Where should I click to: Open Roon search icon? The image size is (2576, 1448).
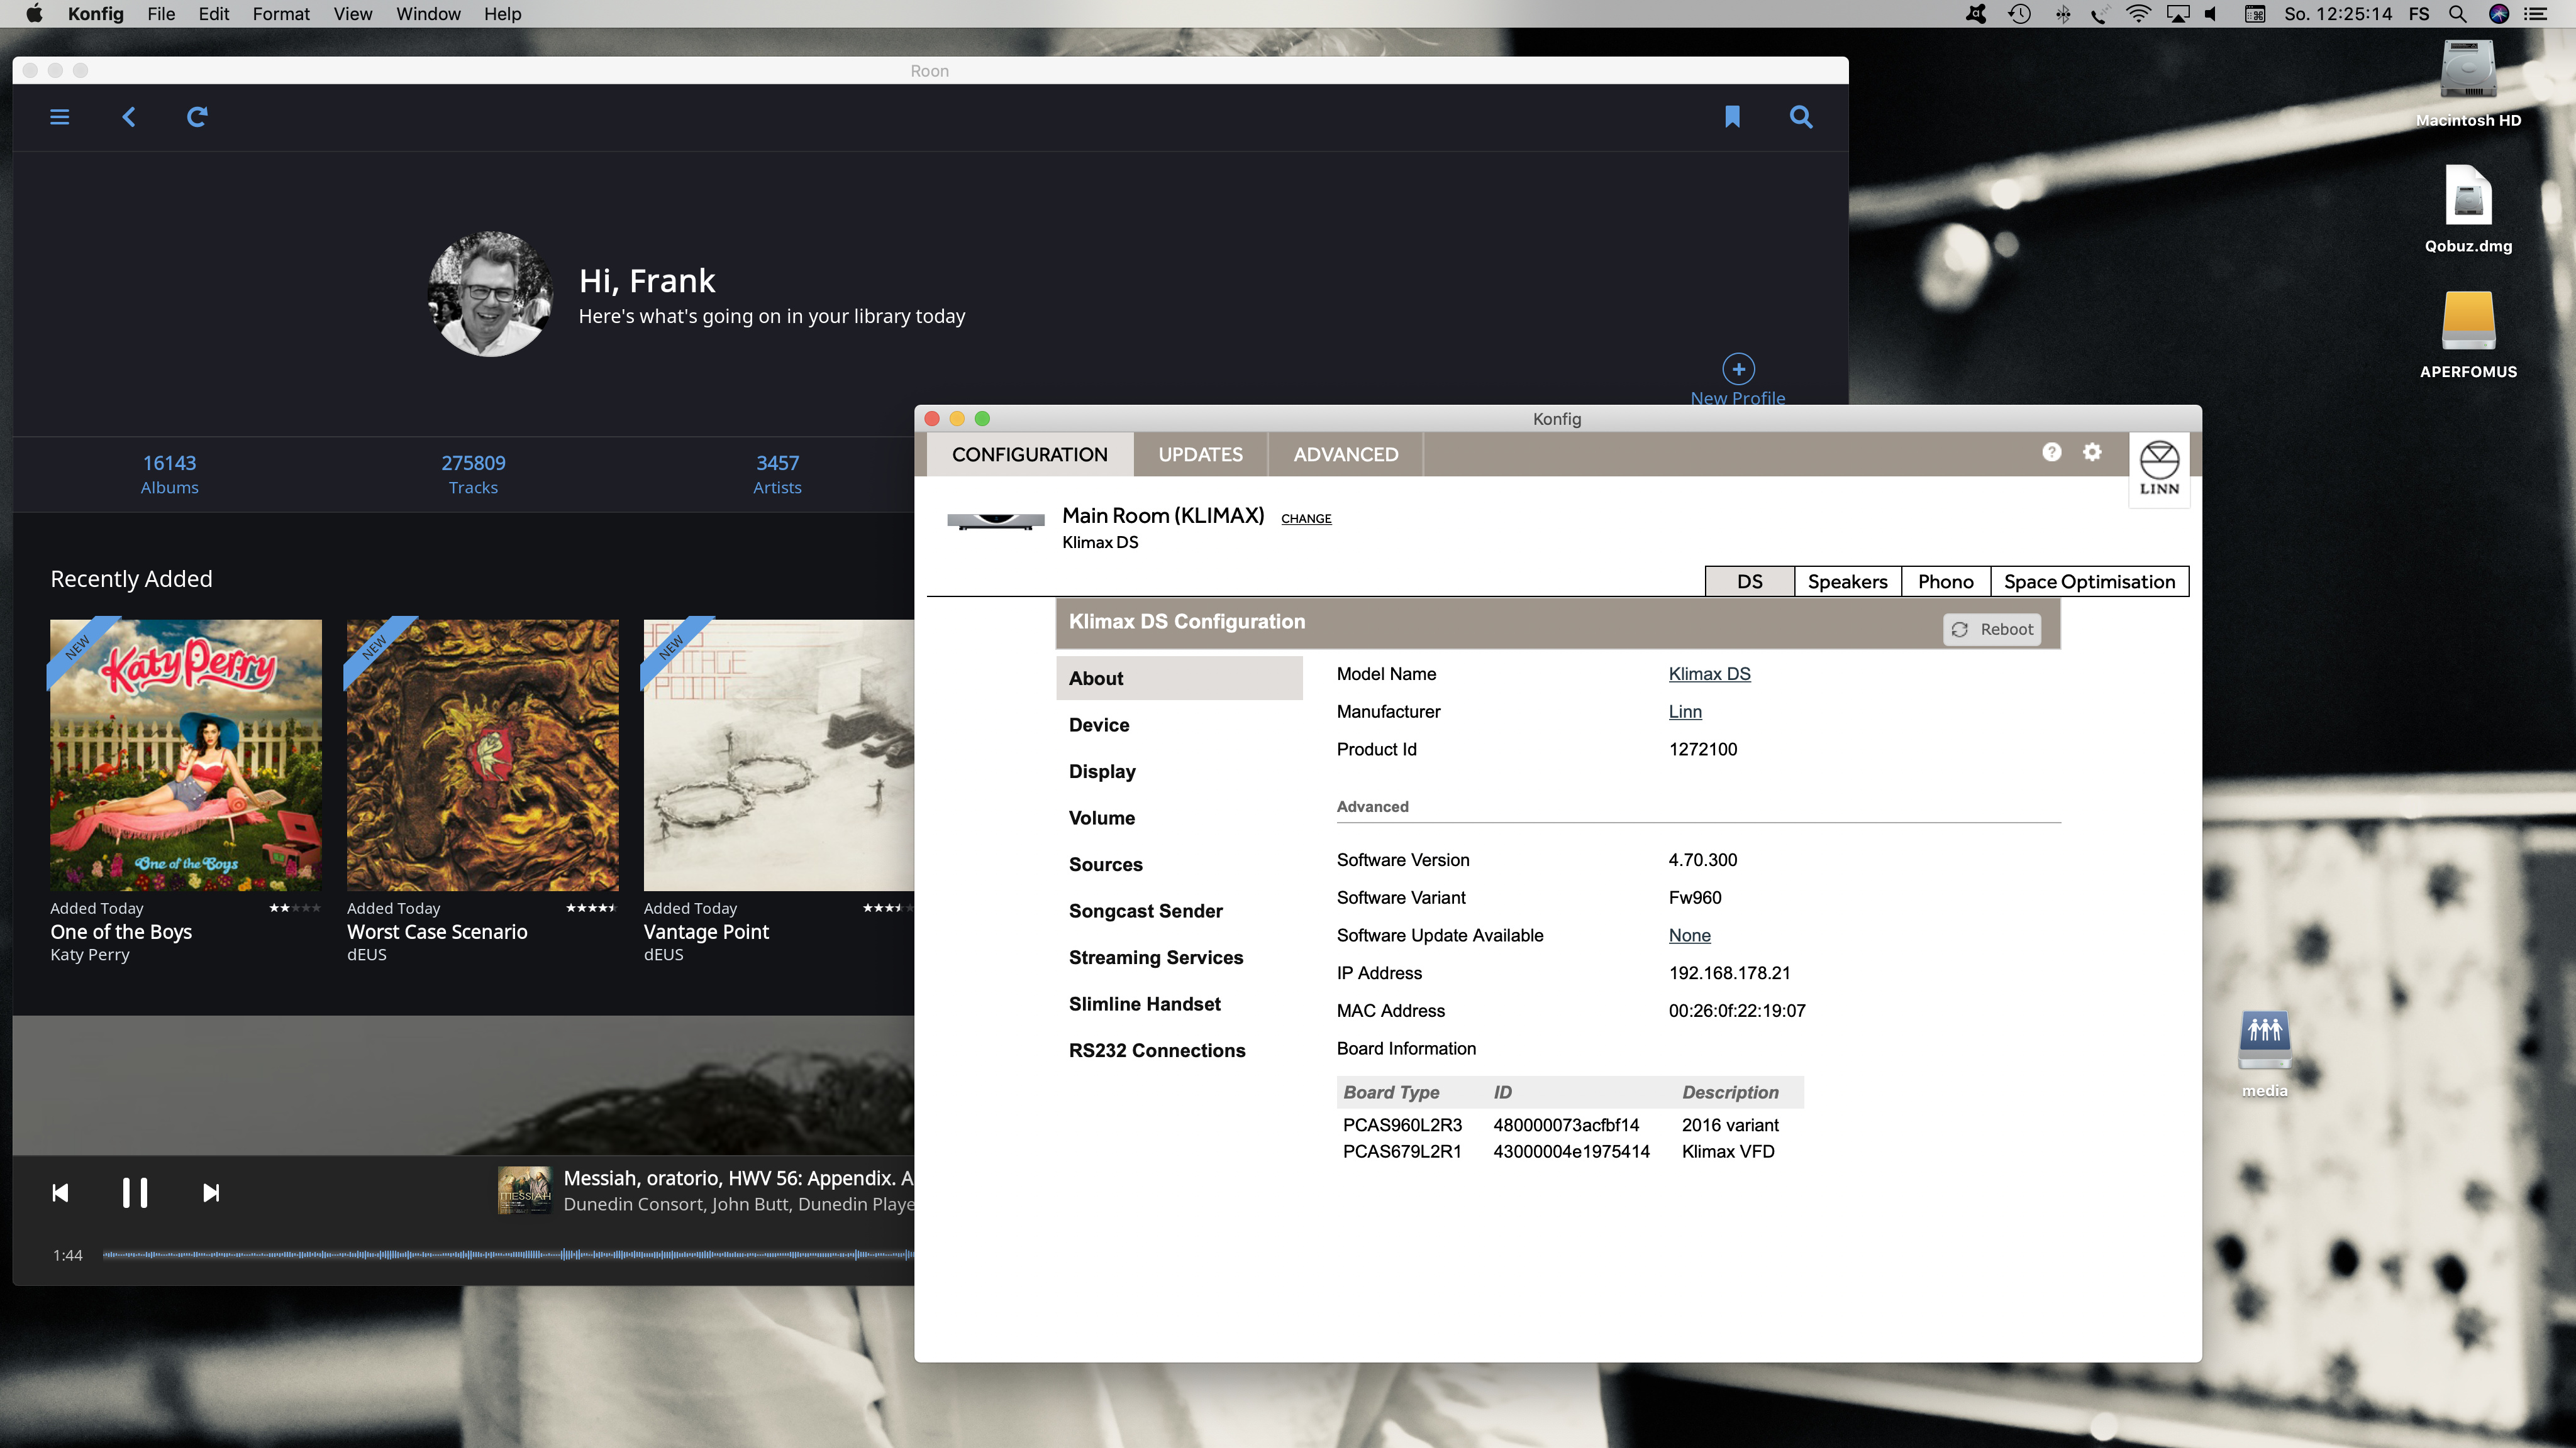[1801, 117]
